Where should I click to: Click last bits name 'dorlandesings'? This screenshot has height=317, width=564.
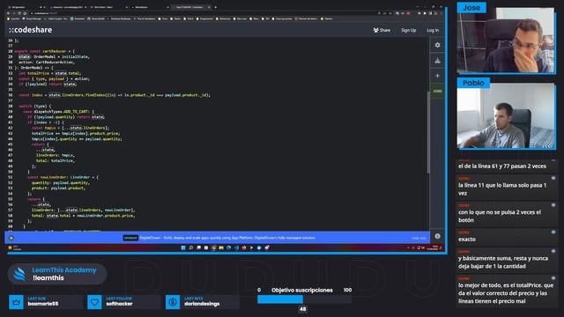tap(202, 304)
